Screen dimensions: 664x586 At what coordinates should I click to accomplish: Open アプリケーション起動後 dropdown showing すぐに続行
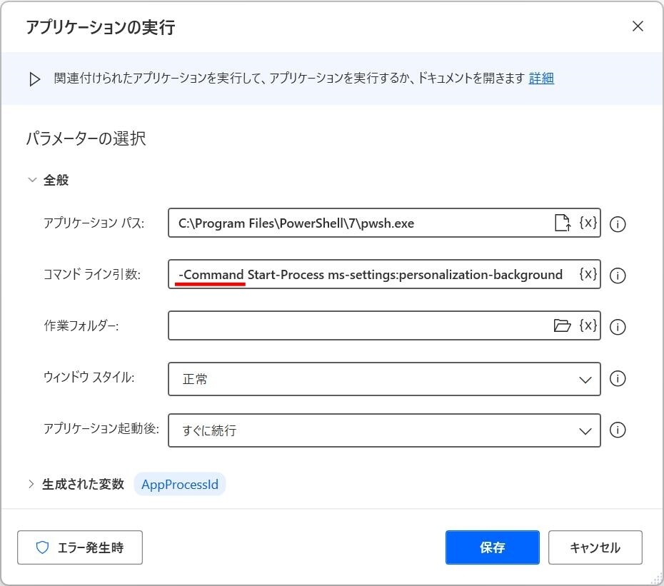click(384, 430)
